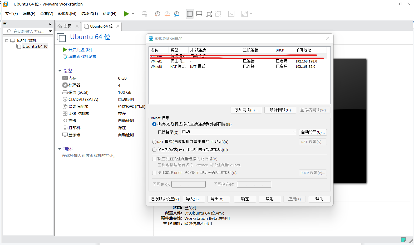Image resolution: width=414 pixels, height=245 pixels.
Task: Click the 硬盘 (SCSI) device icon
Action: tap(65, 92)
